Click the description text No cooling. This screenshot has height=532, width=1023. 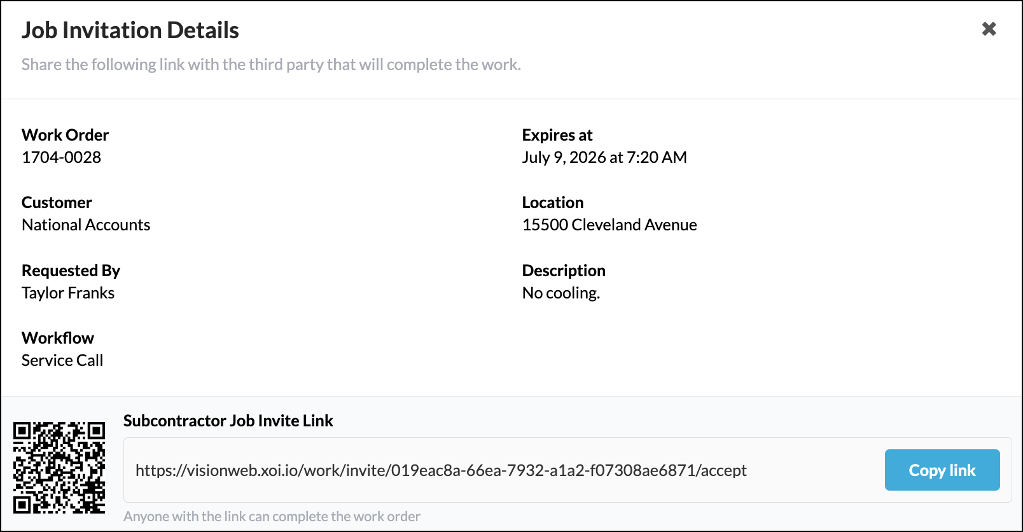click(561, 293)
